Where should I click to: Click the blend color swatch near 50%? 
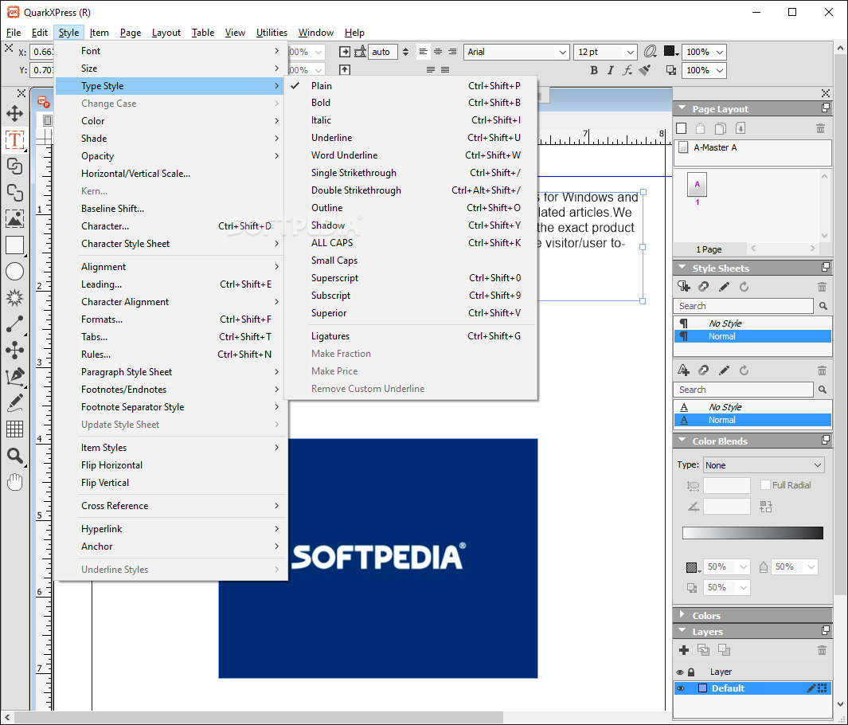691,567
